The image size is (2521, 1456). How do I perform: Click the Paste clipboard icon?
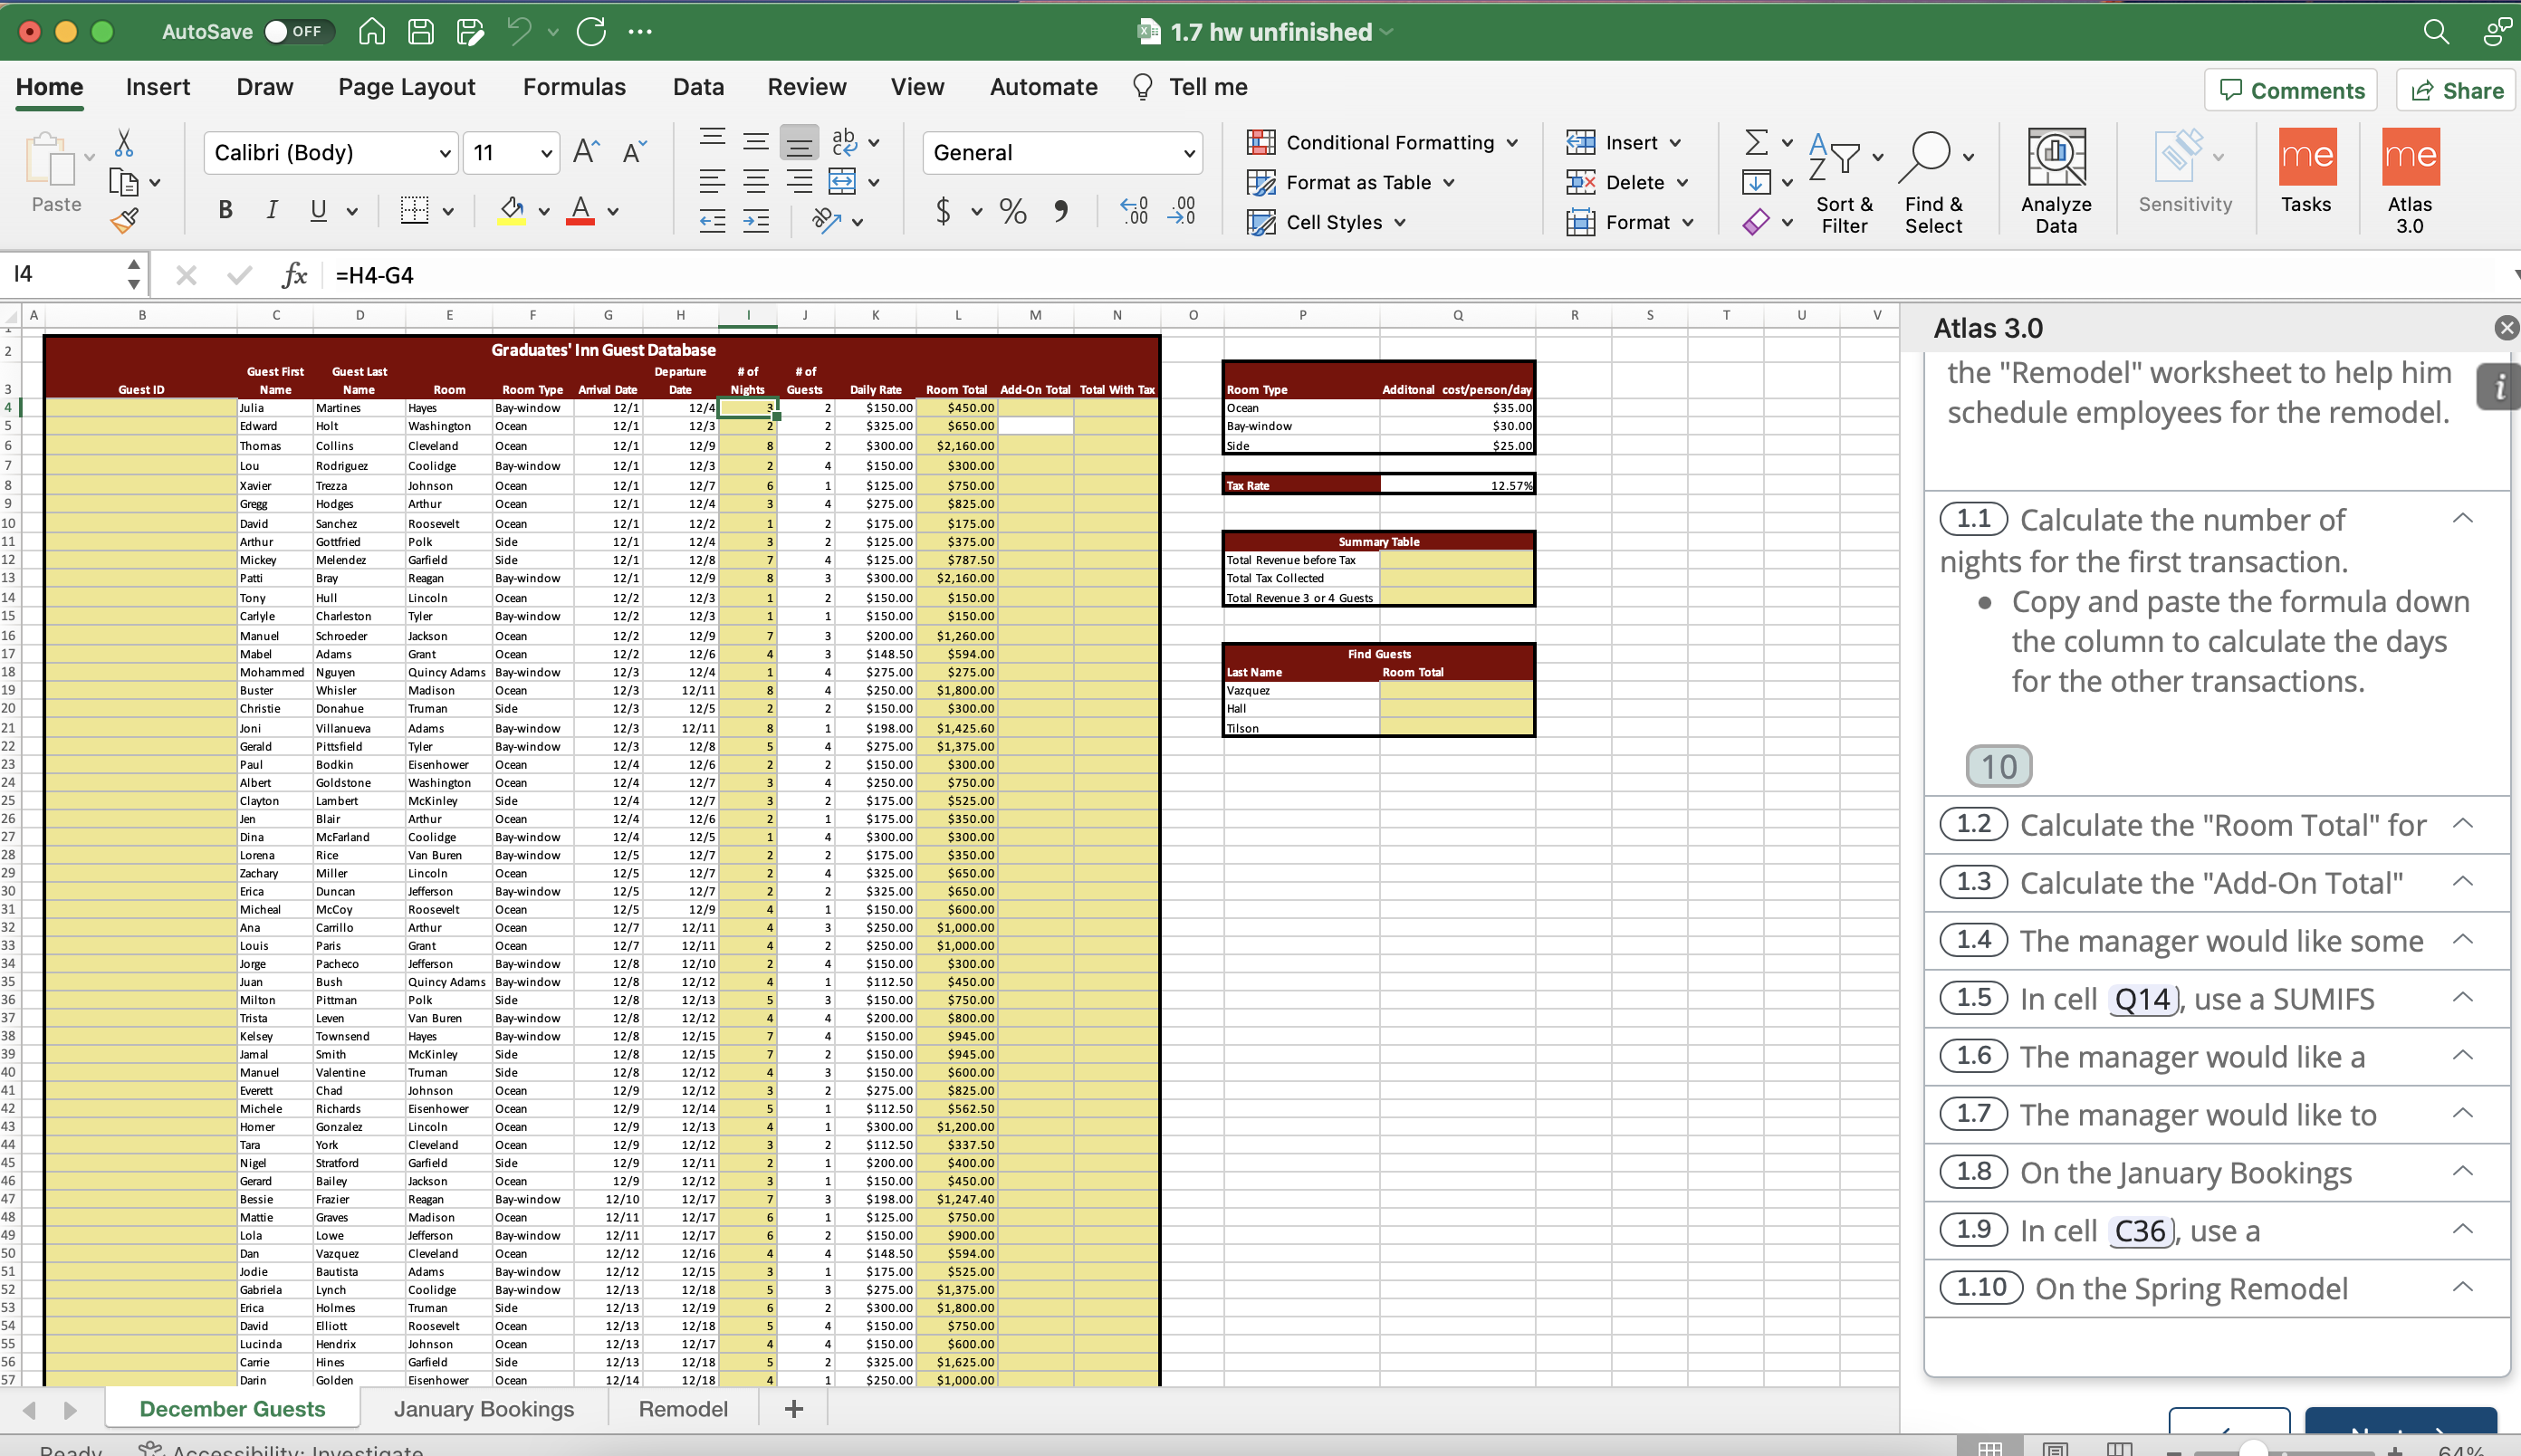pyautogui.click(x=49, y=159)
